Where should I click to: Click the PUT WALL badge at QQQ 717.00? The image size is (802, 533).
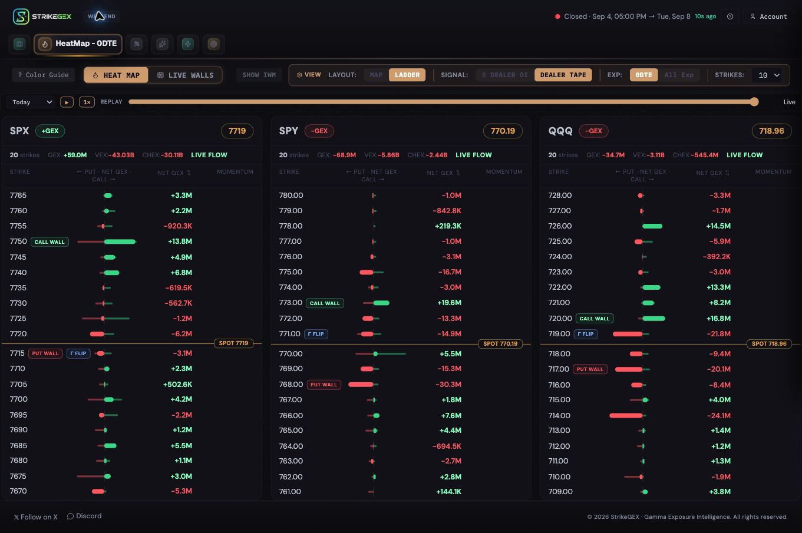point(590,369)
